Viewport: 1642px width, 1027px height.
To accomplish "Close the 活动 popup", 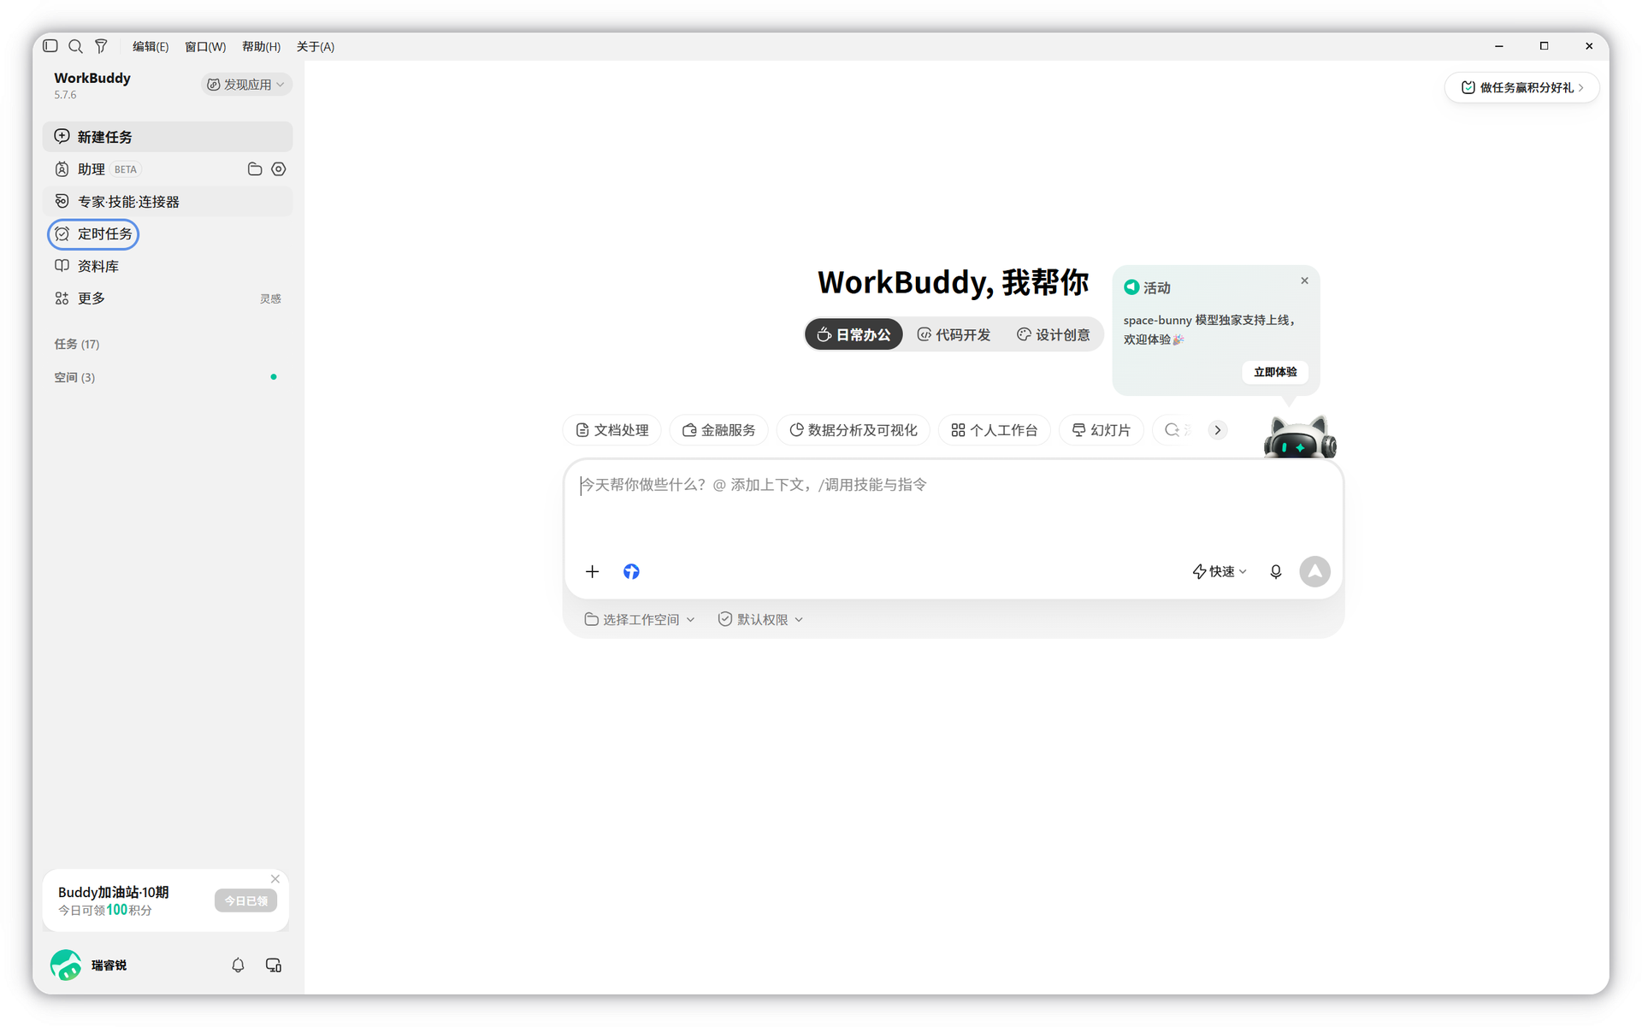I will point(1304,280).
